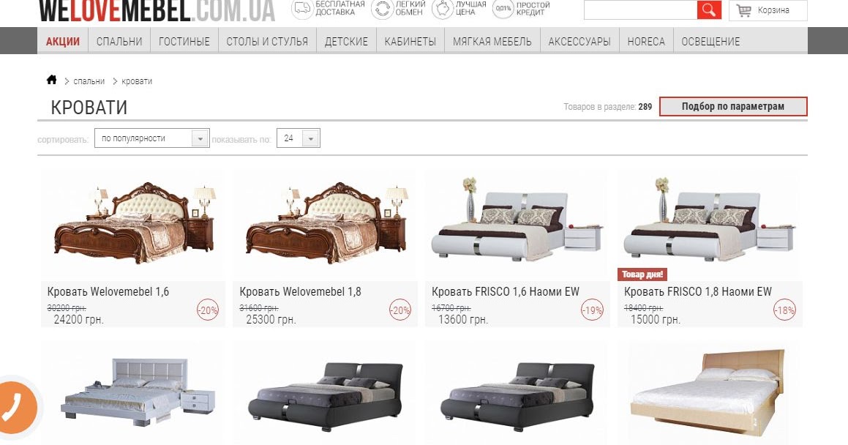Click the спальни breadcrumb link
This screenshot has width=848, height=445.
pos(89,81)
